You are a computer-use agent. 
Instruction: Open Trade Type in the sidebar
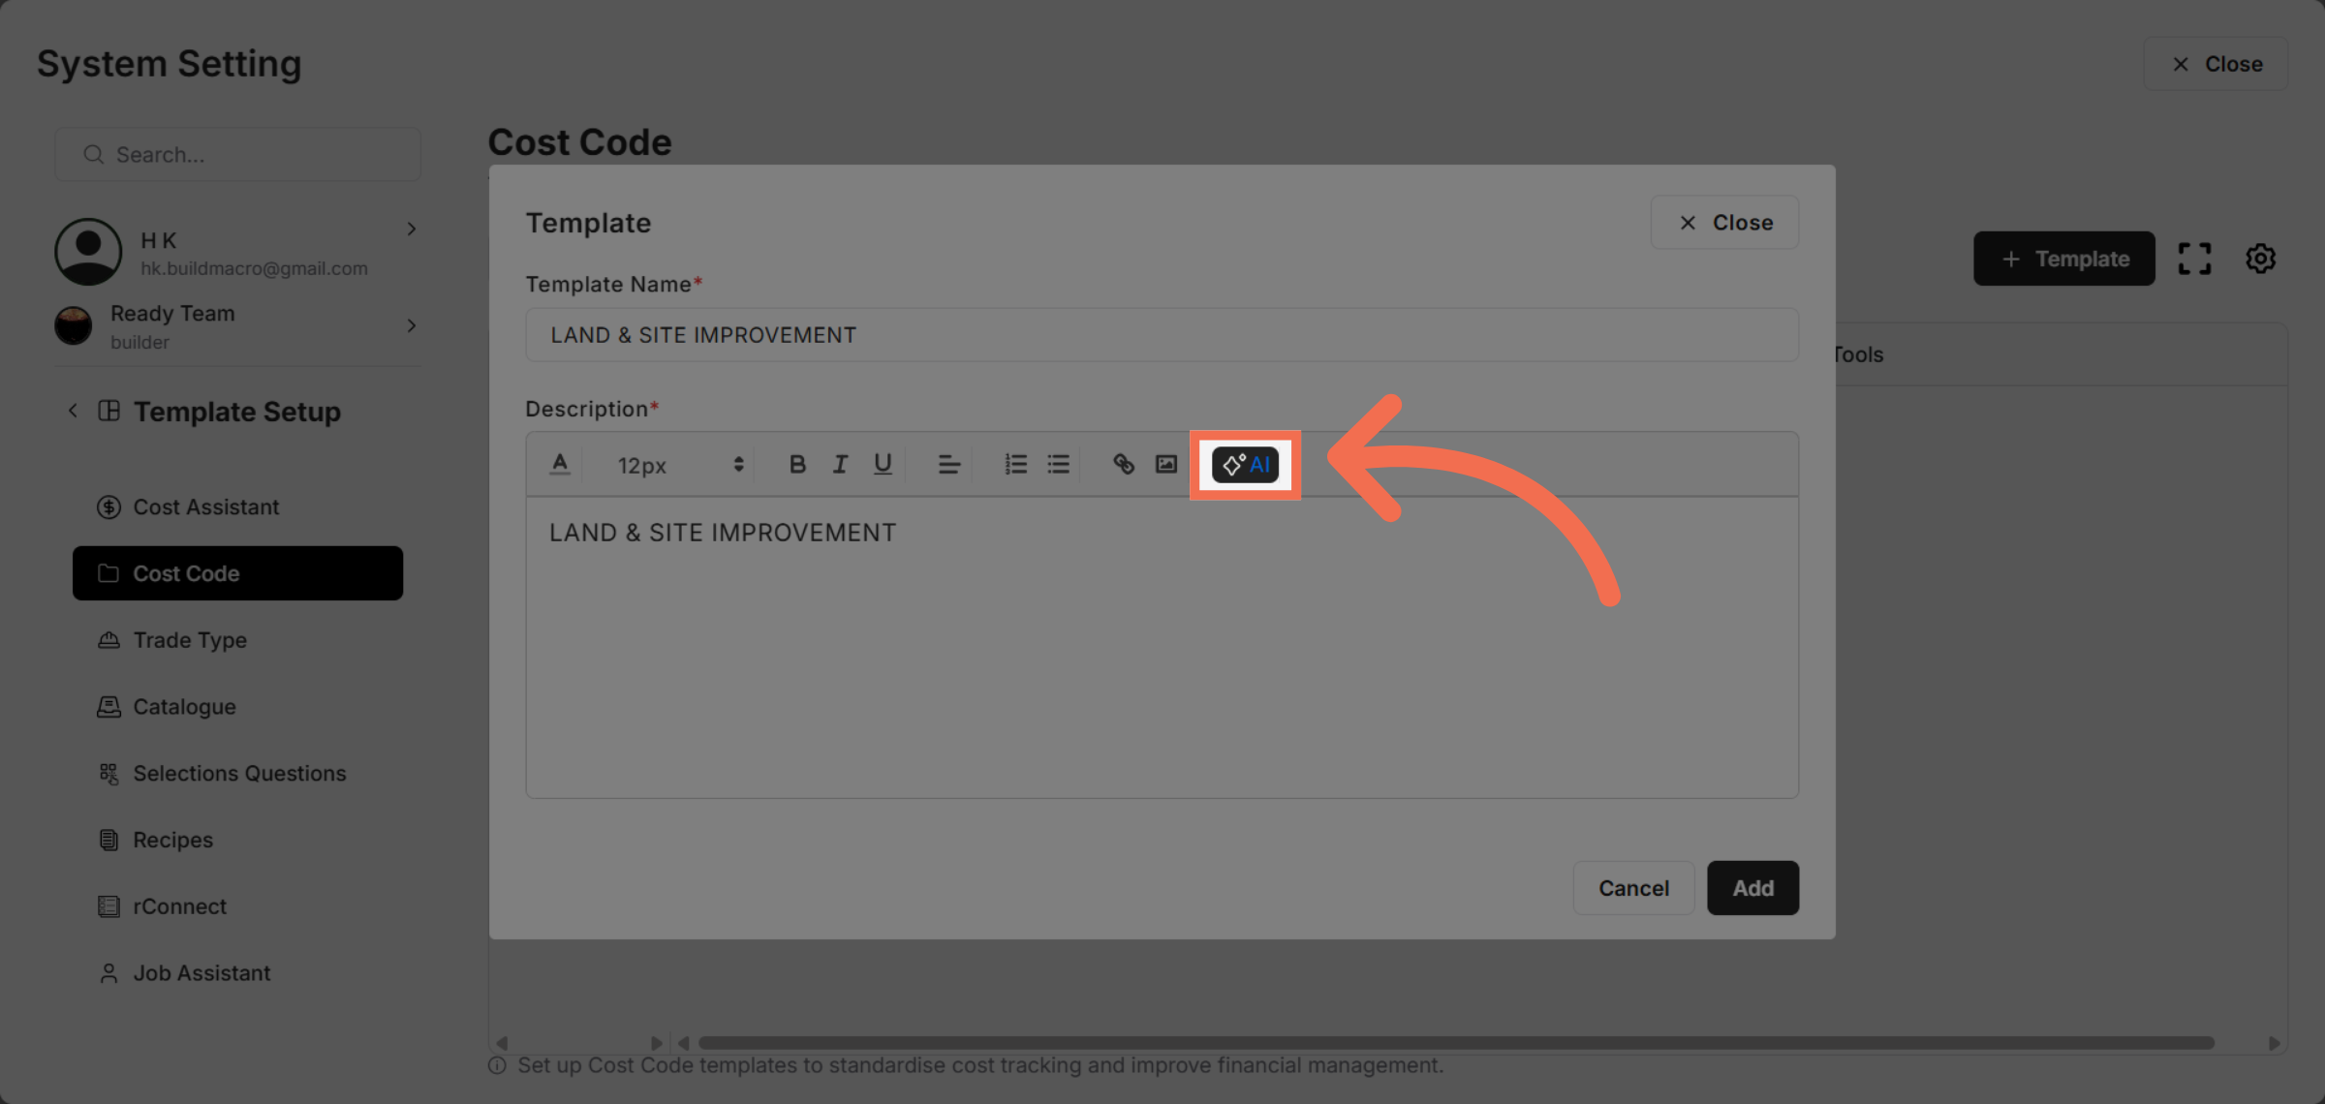tap(190, 640)
